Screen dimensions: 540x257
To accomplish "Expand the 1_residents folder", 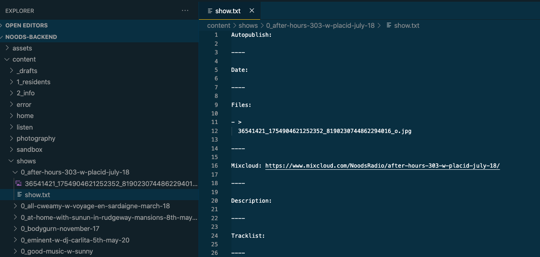I will click(33, 82).
